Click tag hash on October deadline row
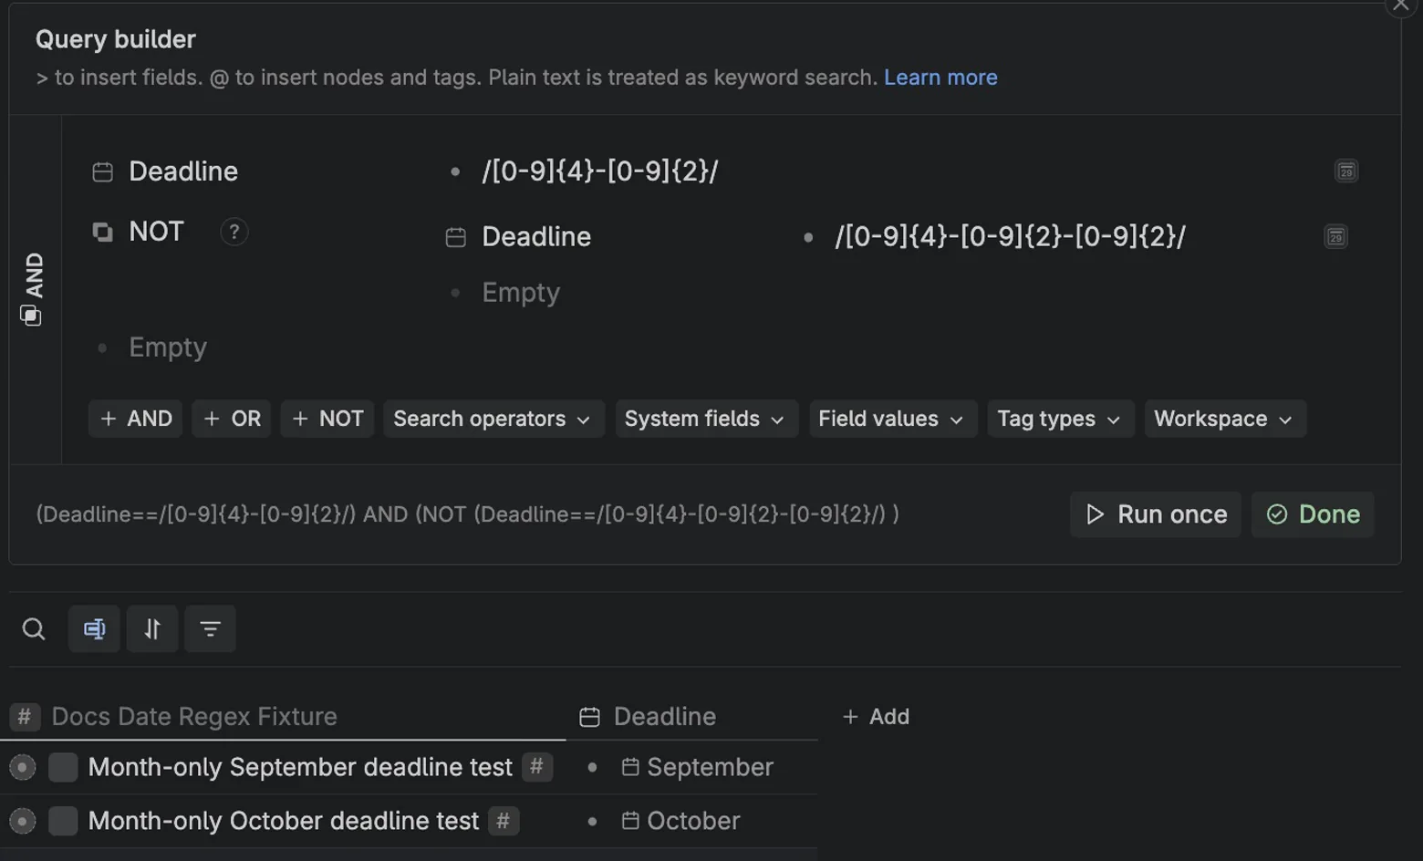Viewport: 1423px width, 861px height. coord(504,821)
